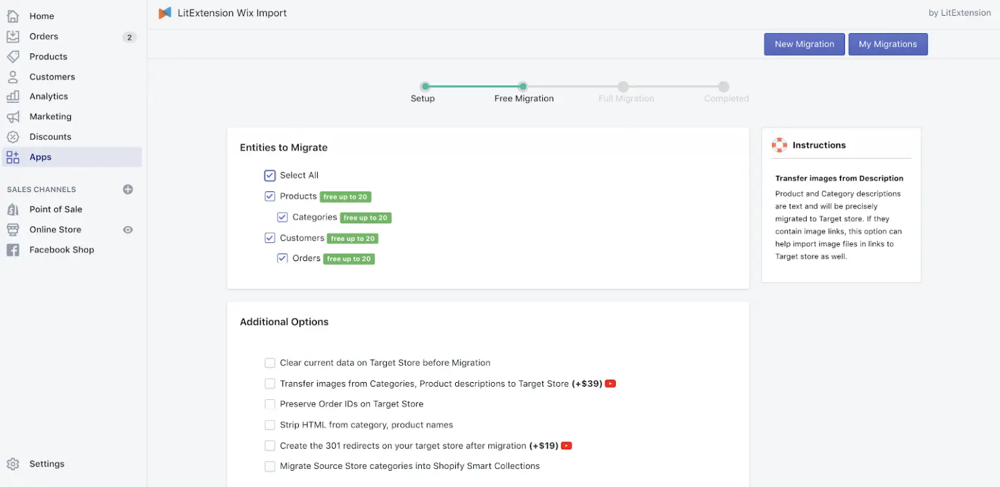This screenshot has width=1000, height=487.
Task: Click the Point of Sale bag icon
Action: [x=13, y=210]
